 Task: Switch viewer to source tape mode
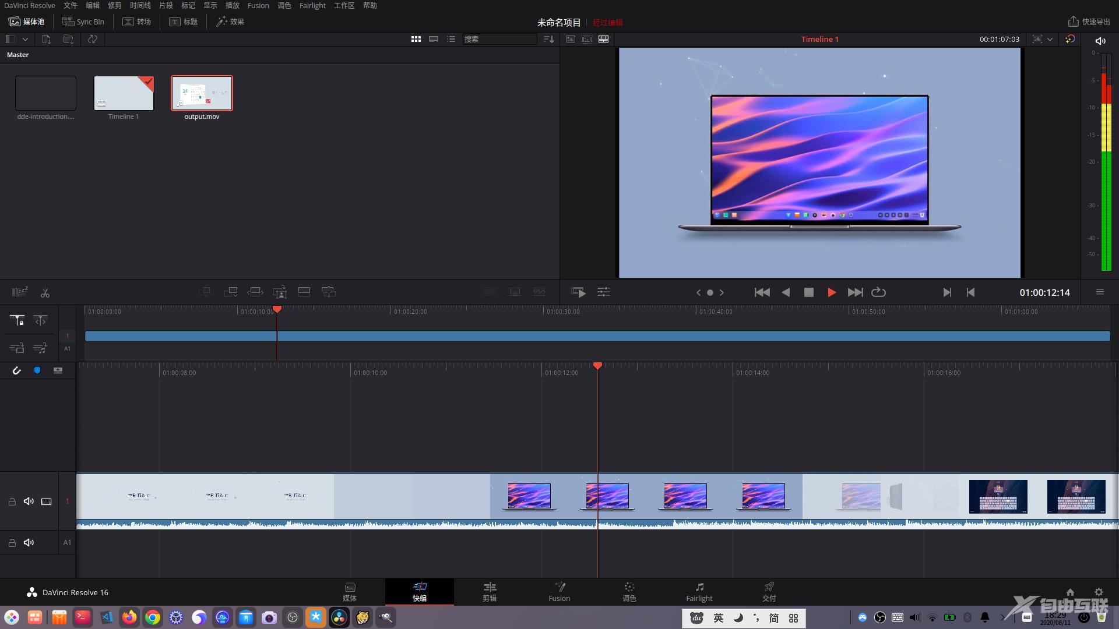(x=587, y=39)
